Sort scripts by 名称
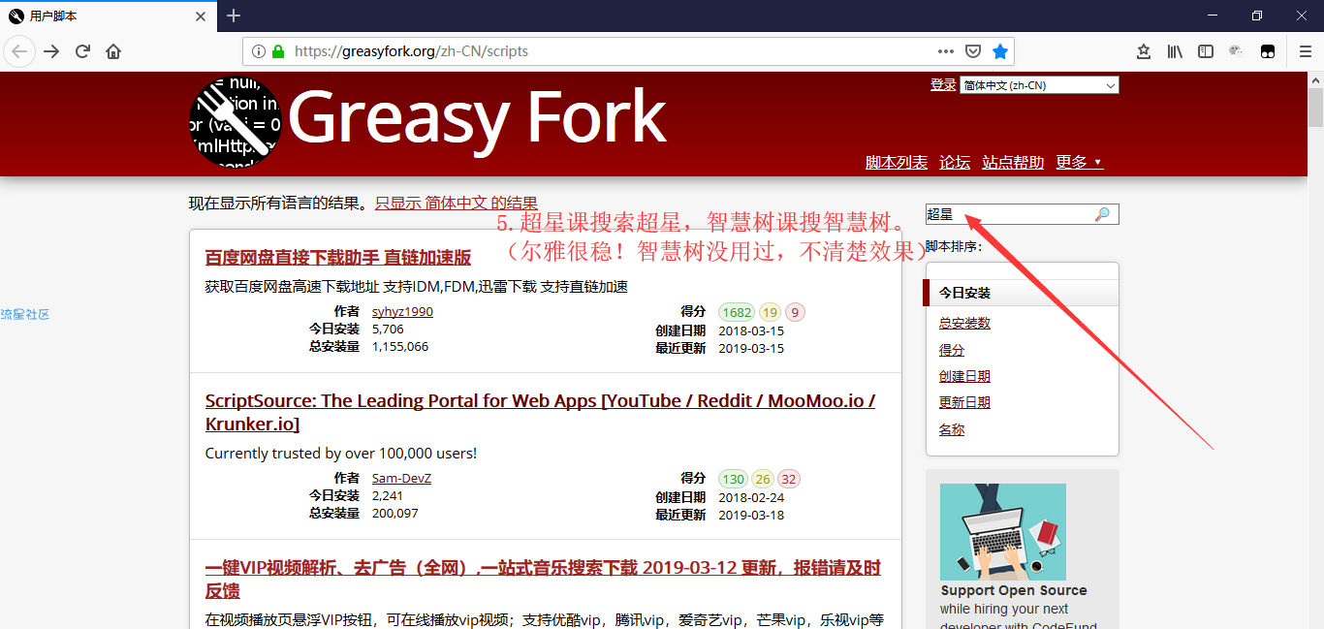Screen dimensions: 1324x629 pyautogui.click(x=952, y=429)
